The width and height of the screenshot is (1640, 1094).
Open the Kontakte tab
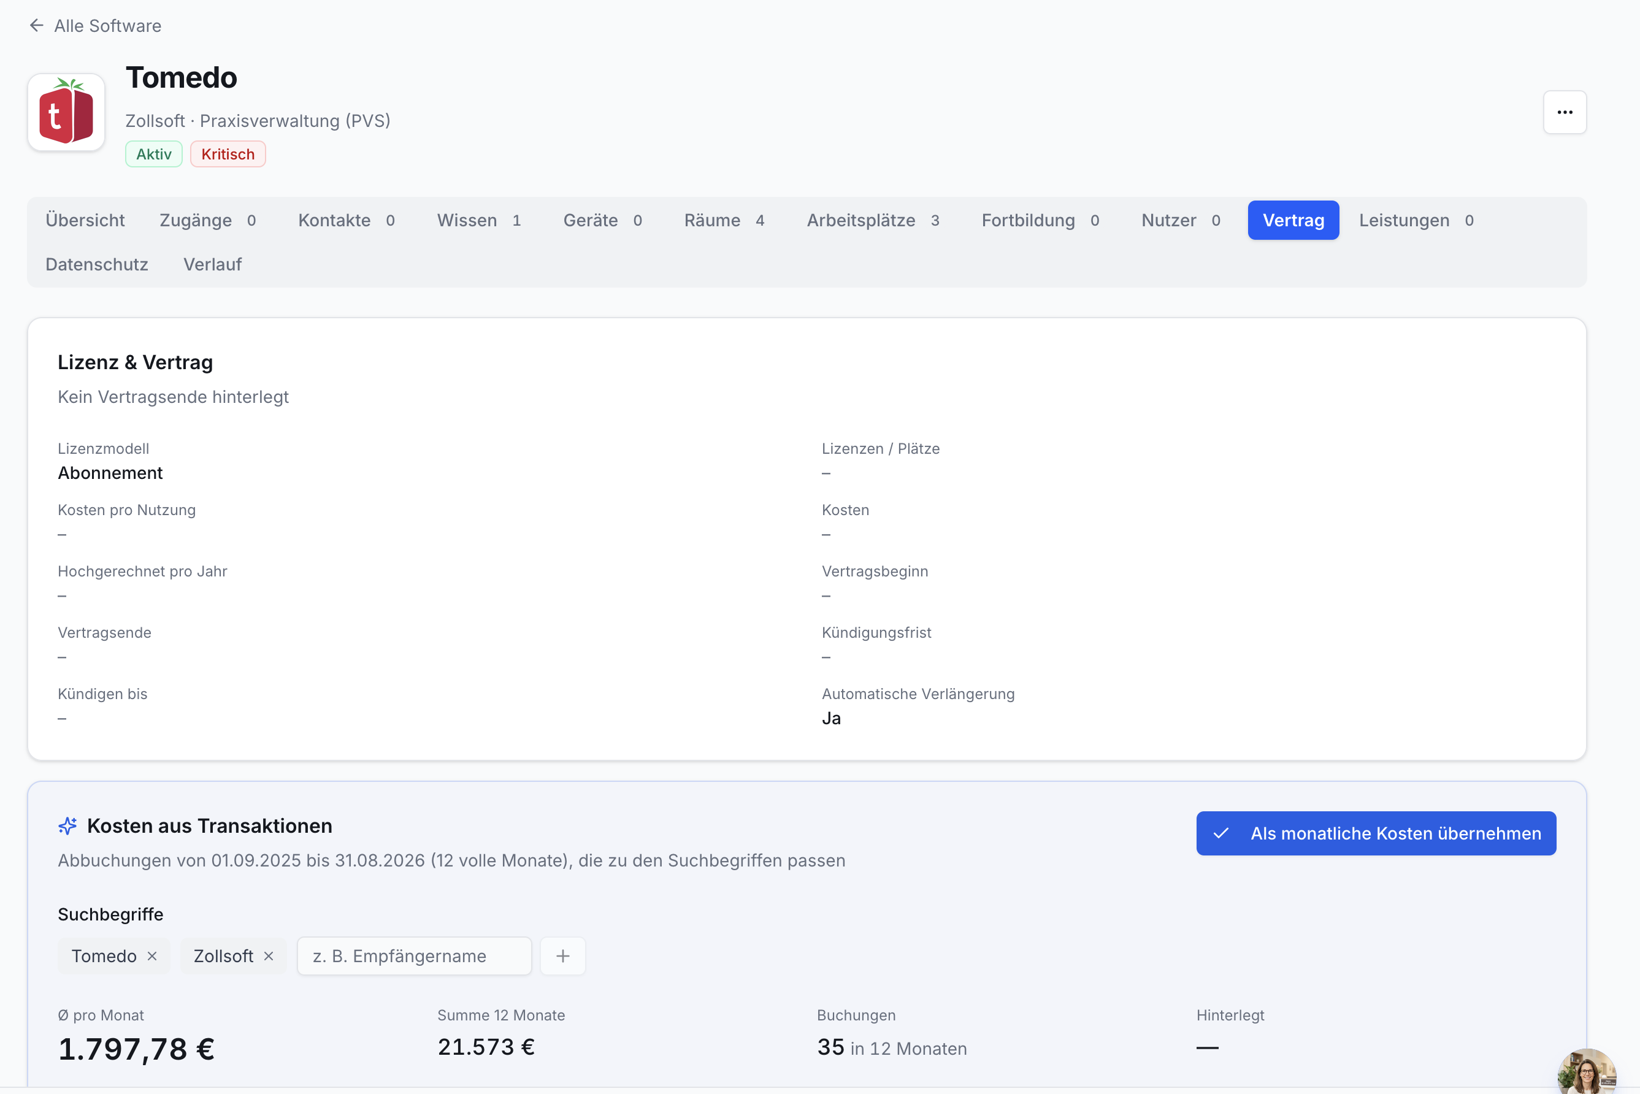(346, 221)
